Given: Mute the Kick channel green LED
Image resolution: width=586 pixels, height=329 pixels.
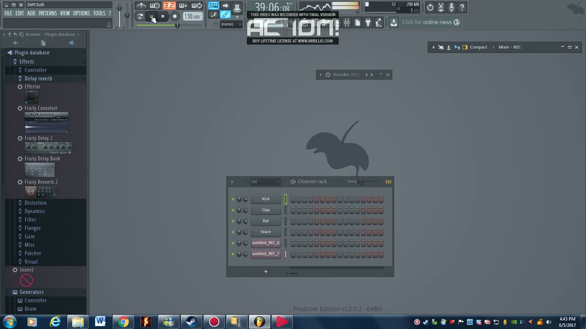Looking at the screenshot, I should pos(233,199).
